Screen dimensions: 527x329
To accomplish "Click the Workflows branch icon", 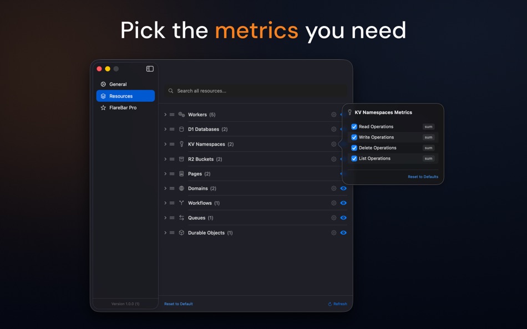I will coord(181,203).
